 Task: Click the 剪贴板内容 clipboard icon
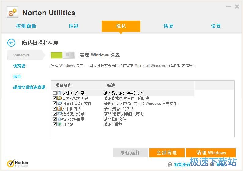(59, 109)
